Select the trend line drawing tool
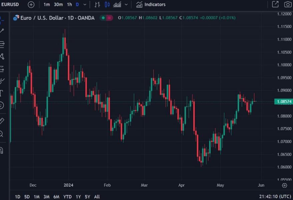The width and height of the screenshot is (293, 200). [3, 30]
